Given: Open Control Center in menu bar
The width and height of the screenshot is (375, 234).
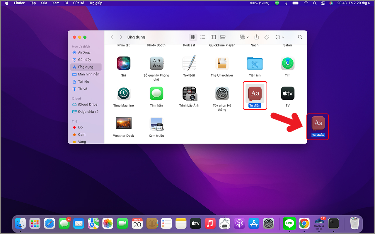Looking at the screenshot, I should (x=323, y=3).
